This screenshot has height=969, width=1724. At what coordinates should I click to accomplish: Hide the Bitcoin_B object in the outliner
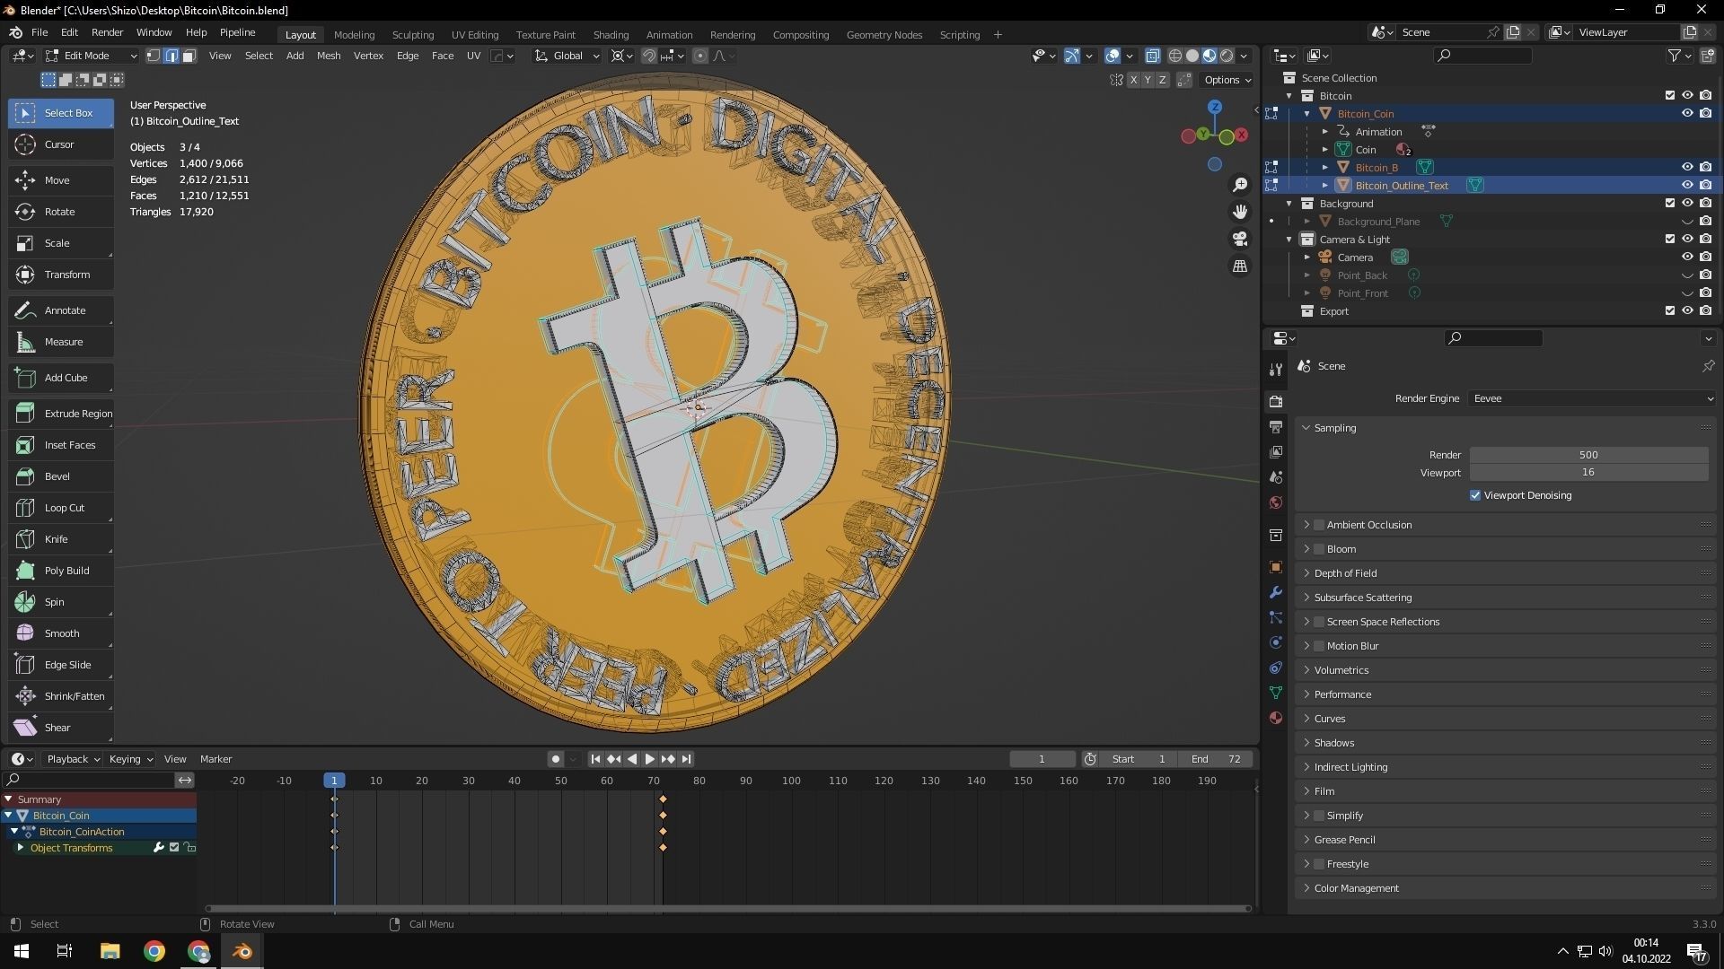point(1686,167)
